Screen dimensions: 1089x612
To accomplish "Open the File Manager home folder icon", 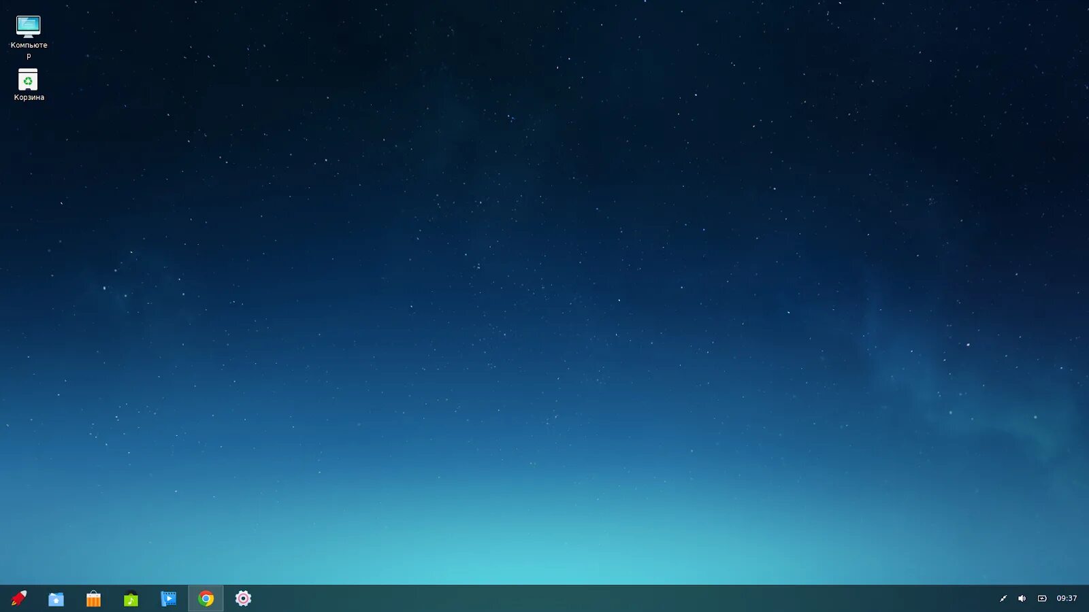I will pyautogui.click(x=56, y=598).
